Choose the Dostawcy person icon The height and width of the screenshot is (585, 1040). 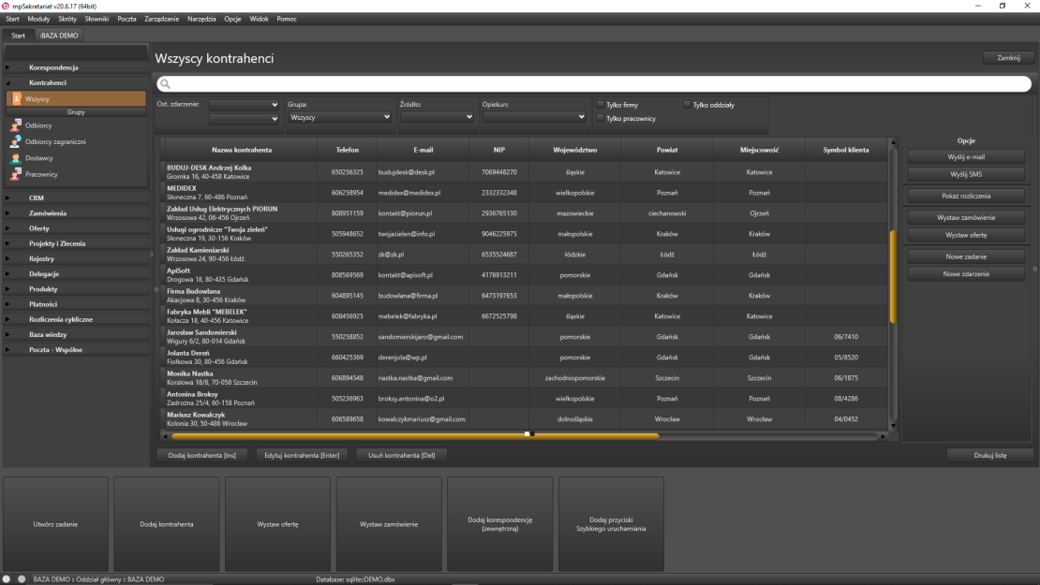(x=16, y=158)
